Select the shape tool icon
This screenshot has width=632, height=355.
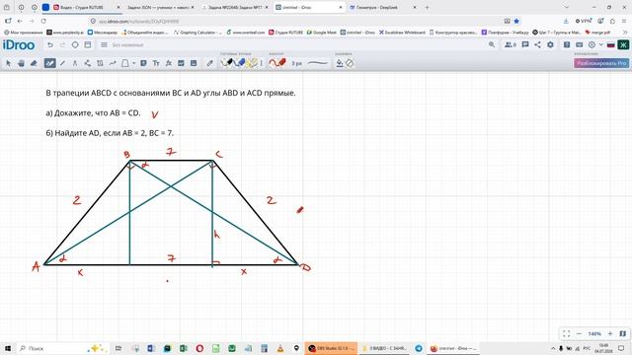pos(125,63)
